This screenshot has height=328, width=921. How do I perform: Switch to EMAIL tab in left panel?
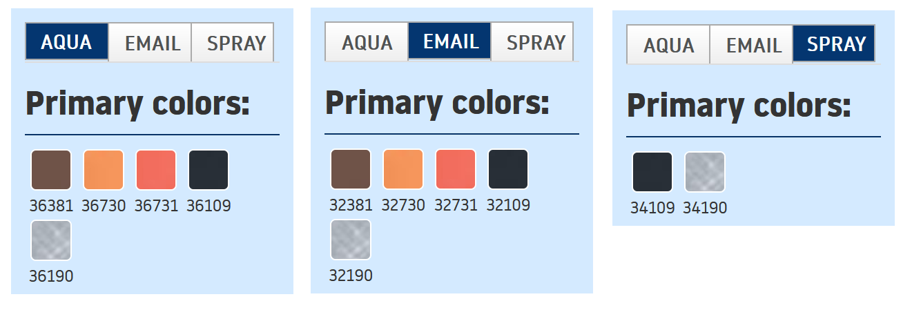pos(152,43)
